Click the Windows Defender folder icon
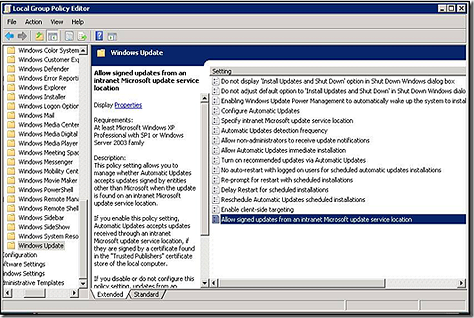 pyautogui.click(x=11, y=69)
